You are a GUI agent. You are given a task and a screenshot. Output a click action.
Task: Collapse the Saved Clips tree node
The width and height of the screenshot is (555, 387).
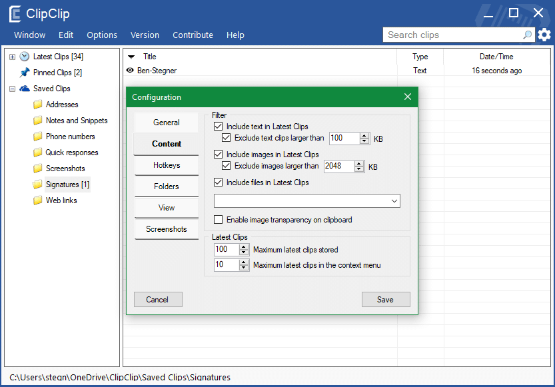[x=13, y=89]
